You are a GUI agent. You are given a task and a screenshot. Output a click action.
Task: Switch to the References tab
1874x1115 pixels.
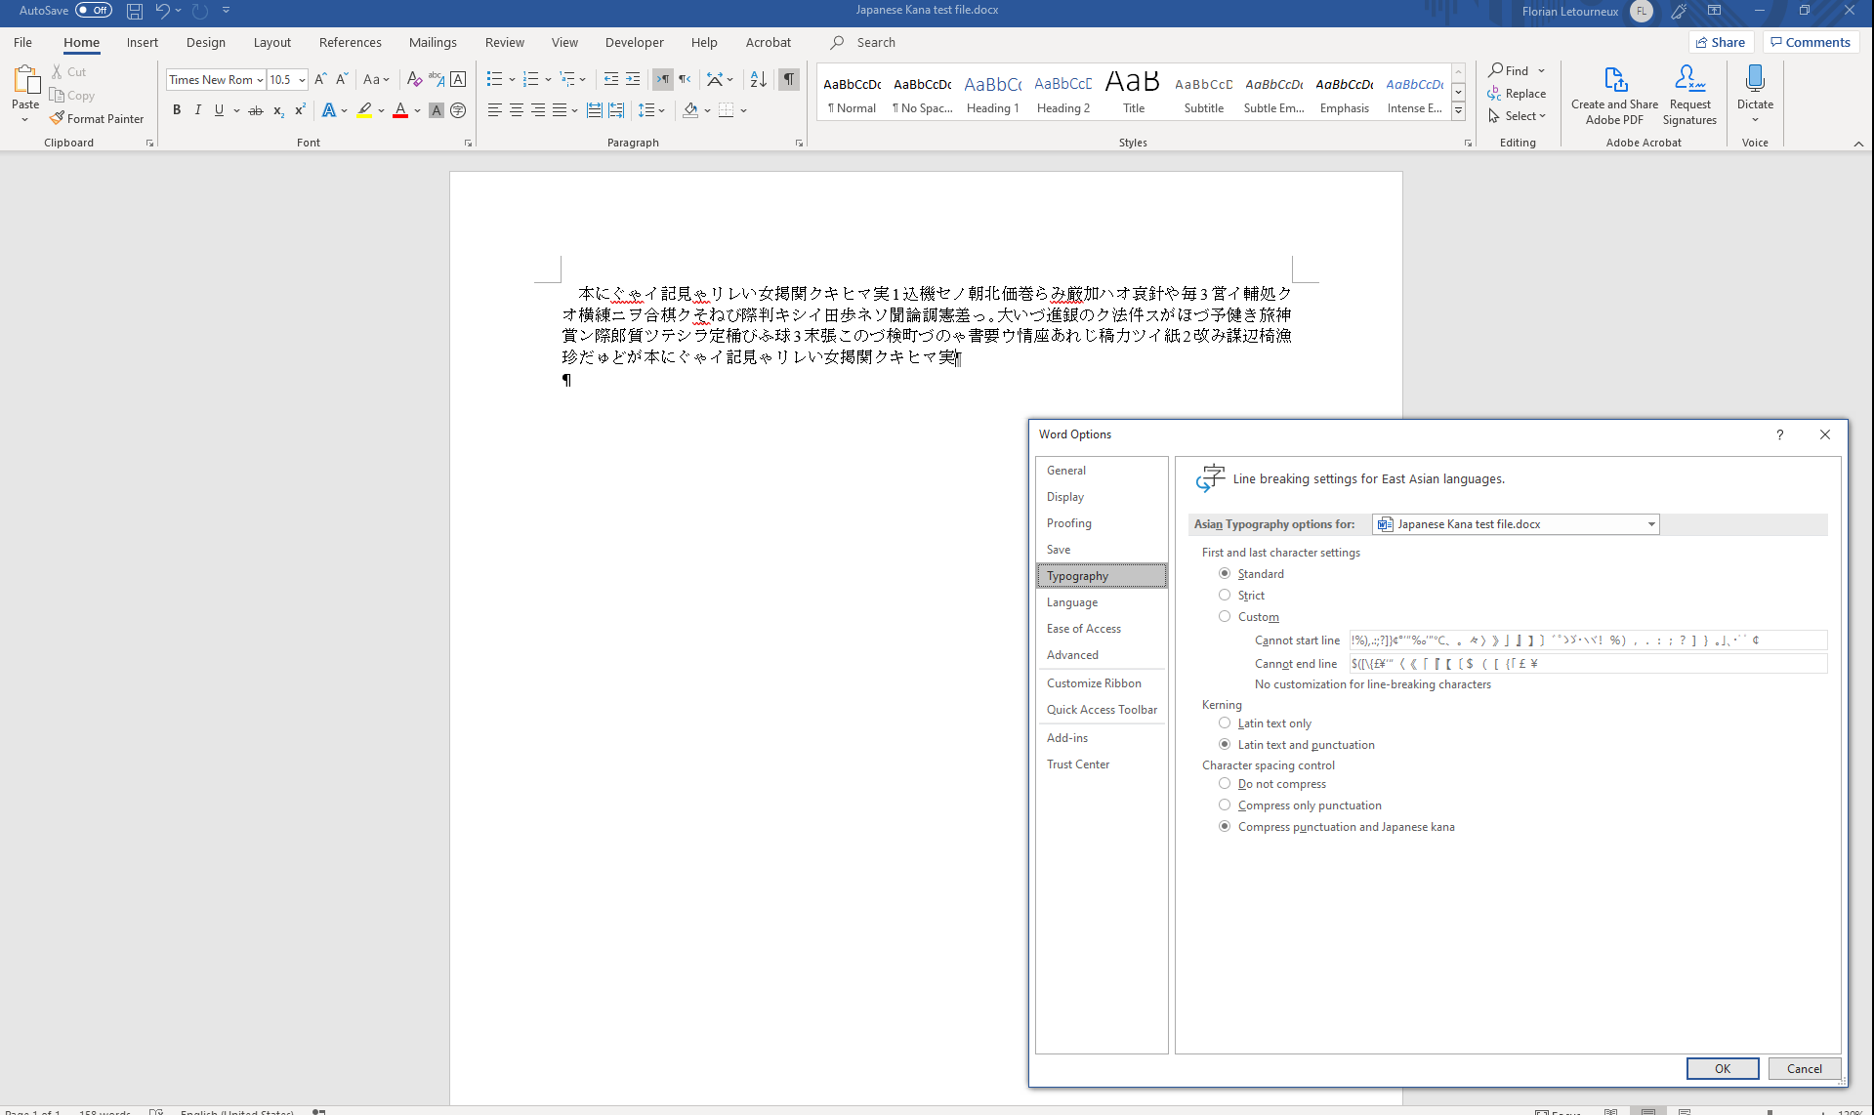pyautogui.click(x=350, y=42)
